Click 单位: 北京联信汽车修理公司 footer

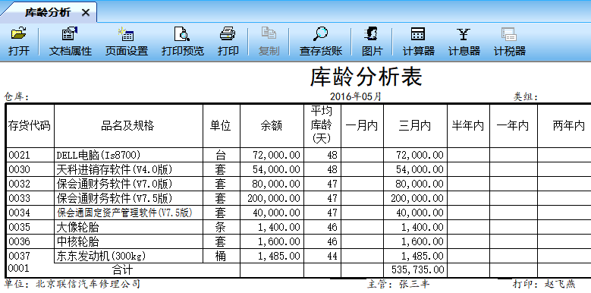point(72,284)
